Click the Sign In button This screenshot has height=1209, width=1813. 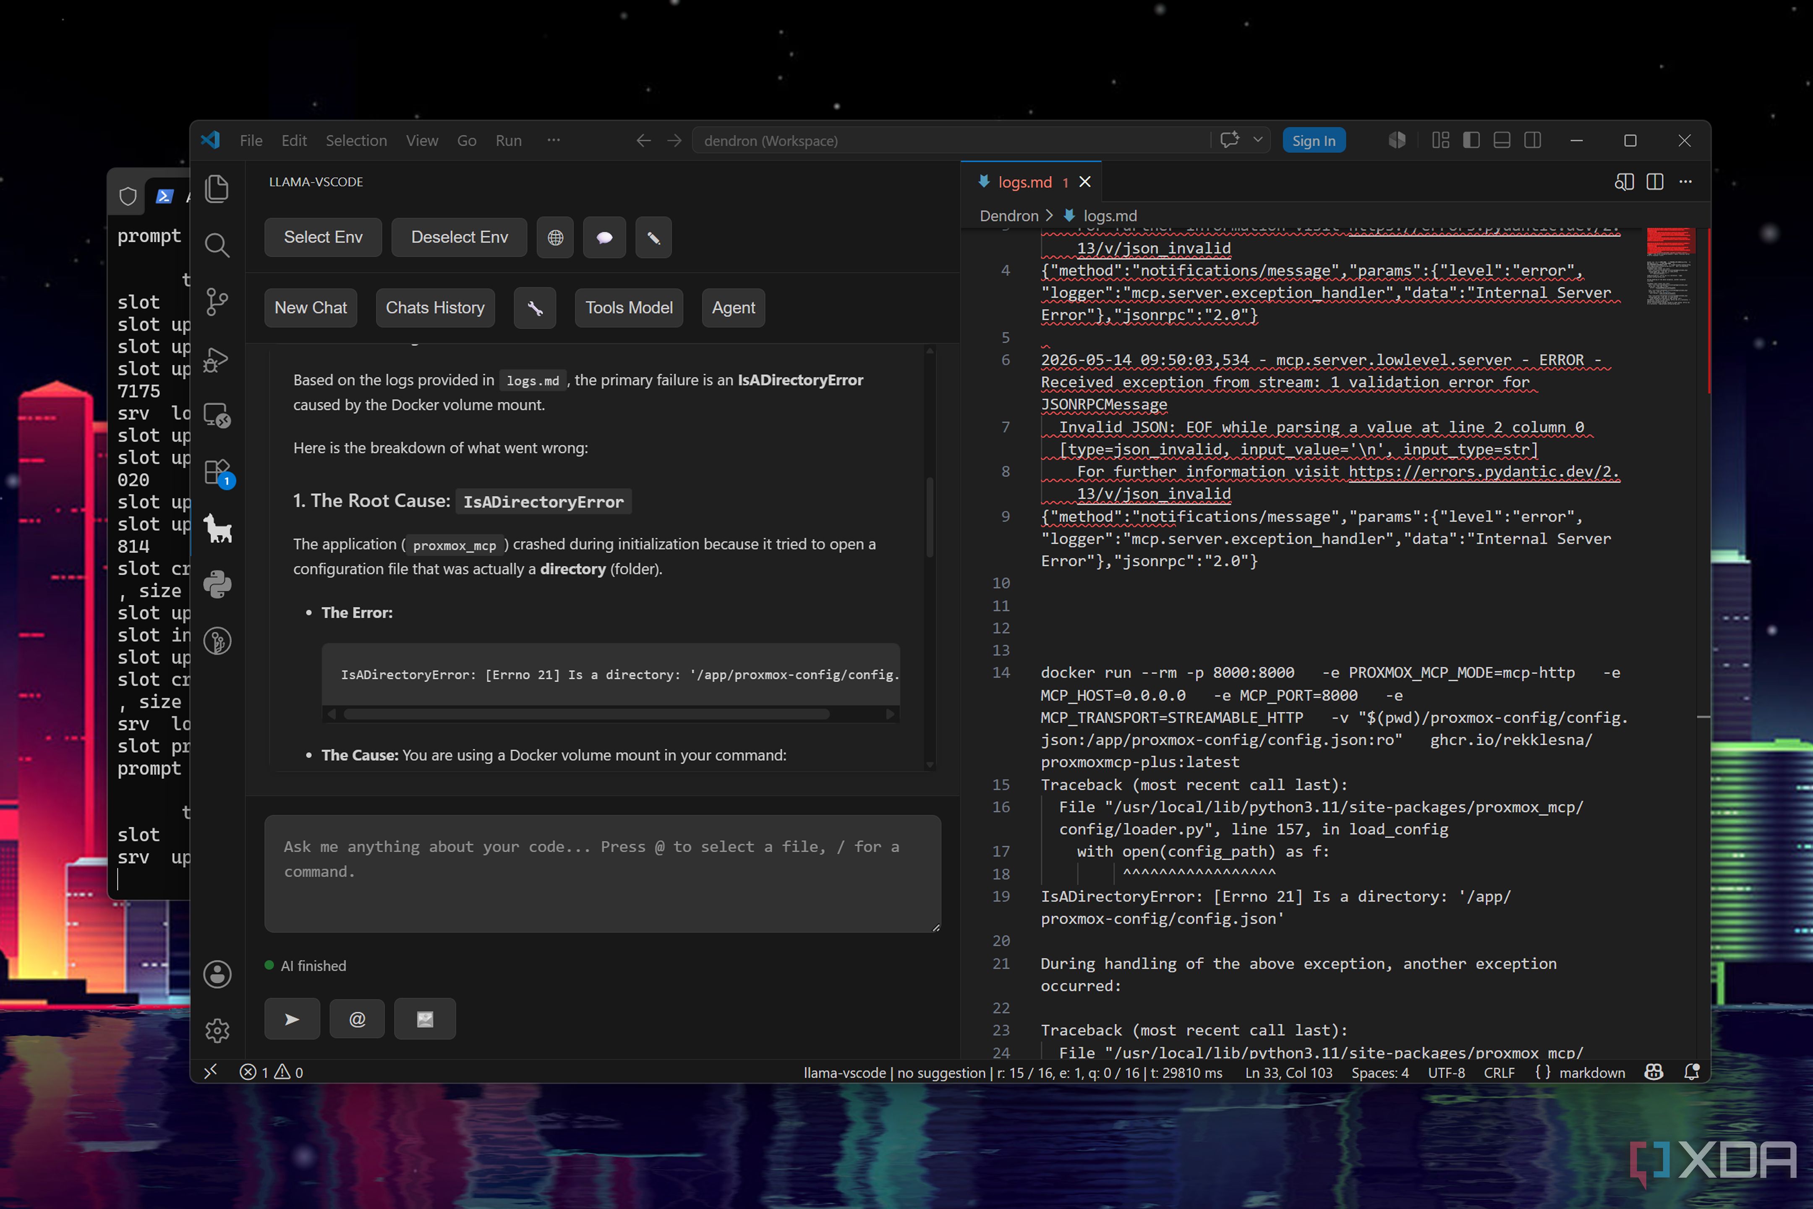click(x=1314, y=140)
